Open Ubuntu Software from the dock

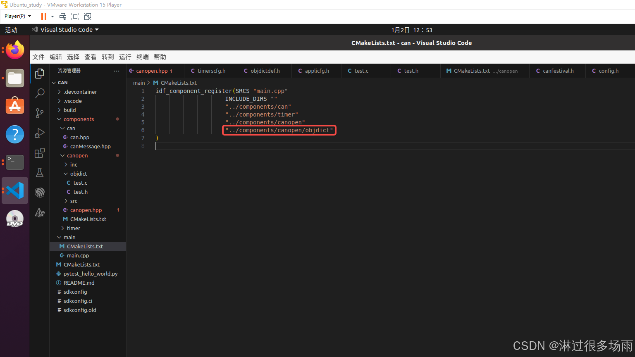[15, 106]
